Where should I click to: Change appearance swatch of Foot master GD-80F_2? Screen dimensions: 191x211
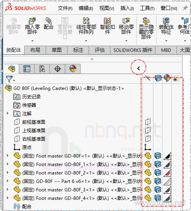(x=167, y=173)
